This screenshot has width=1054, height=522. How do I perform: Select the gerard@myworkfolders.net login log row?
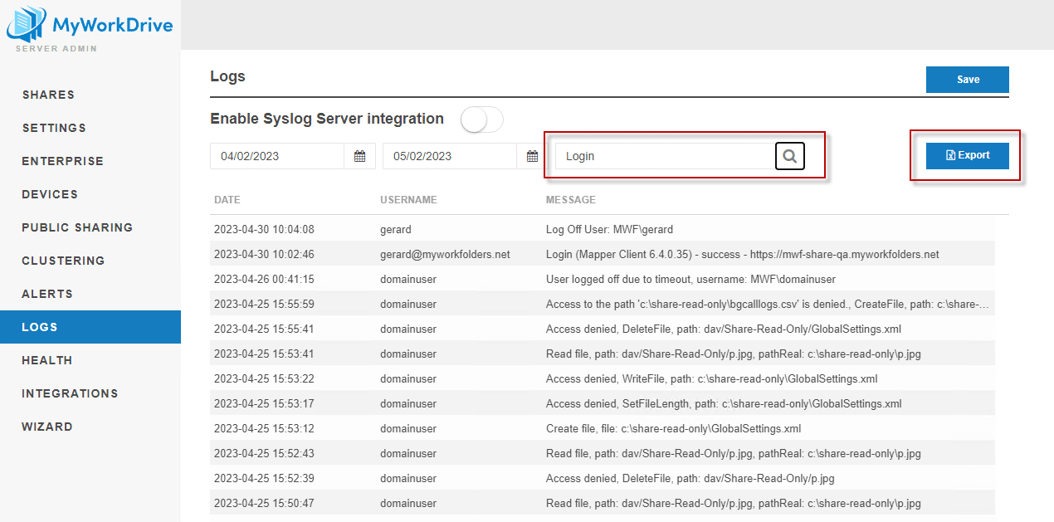tap(602, 254)
